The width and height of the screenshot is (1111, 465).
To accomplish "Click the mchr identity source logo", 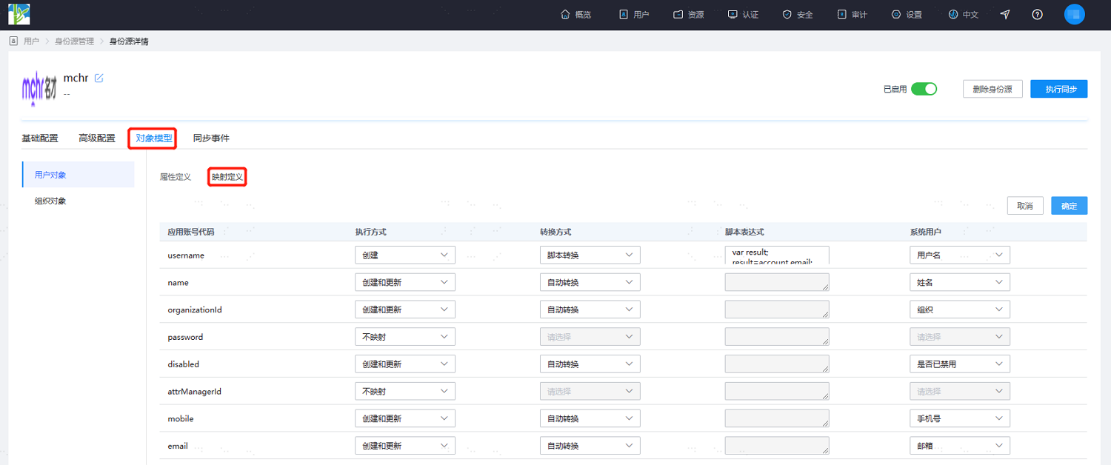I will (x=39, y=87).
